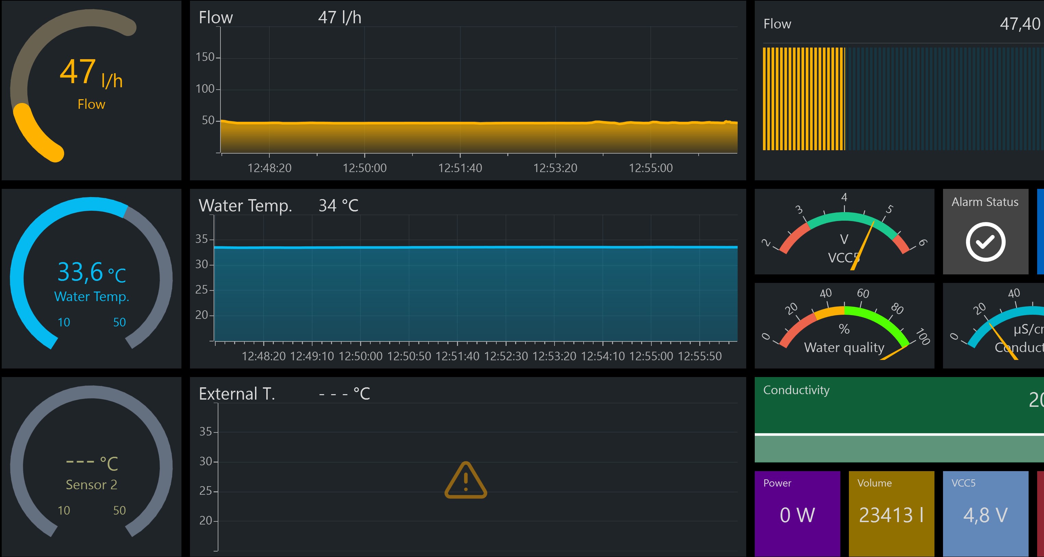Image resolution: width=1044 pixels, height=557 pixels.
Task: Click the External T. chart title
Action: click(237, 394)
